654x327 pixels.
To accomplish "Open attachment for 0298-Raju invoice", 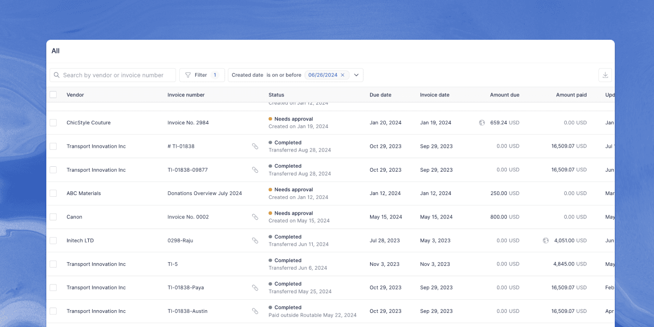I will point(255,240).
